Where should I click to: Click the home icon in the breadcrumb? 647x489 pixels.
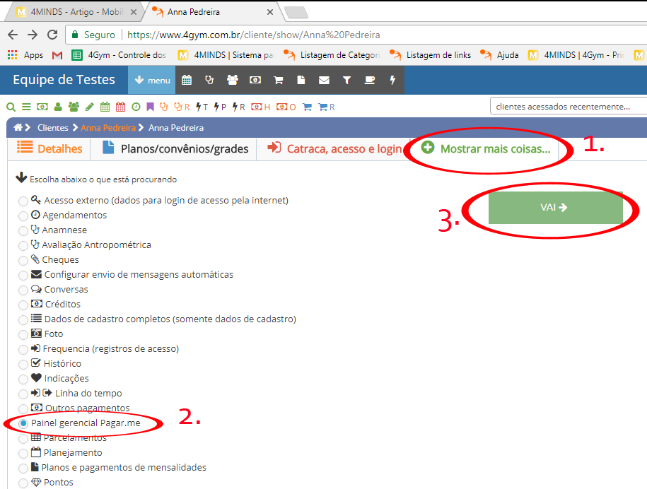(18, 128)
